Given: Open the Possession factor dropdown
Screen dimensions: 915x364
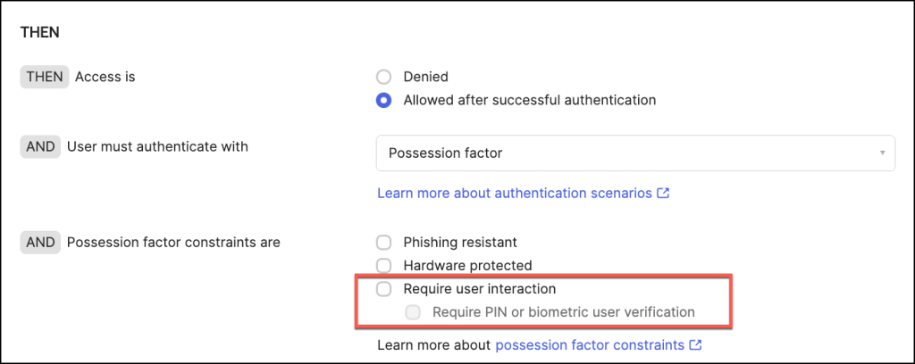Looking at the screenshot, I should (634, 153).
